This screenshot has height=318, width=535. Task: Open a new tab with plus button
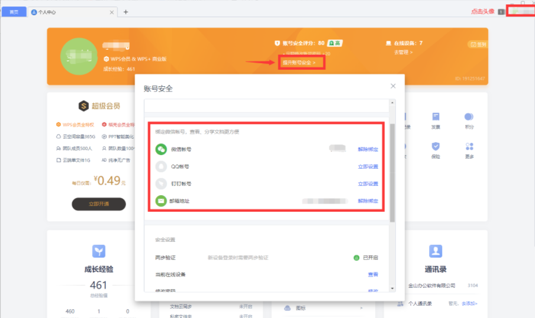tap(125, 12)
